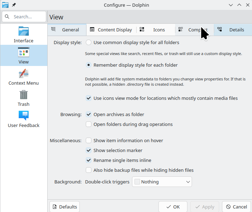Click the Cancel button
The width and height of the screenshot is (252, 212).
click(x=236, y=207)
